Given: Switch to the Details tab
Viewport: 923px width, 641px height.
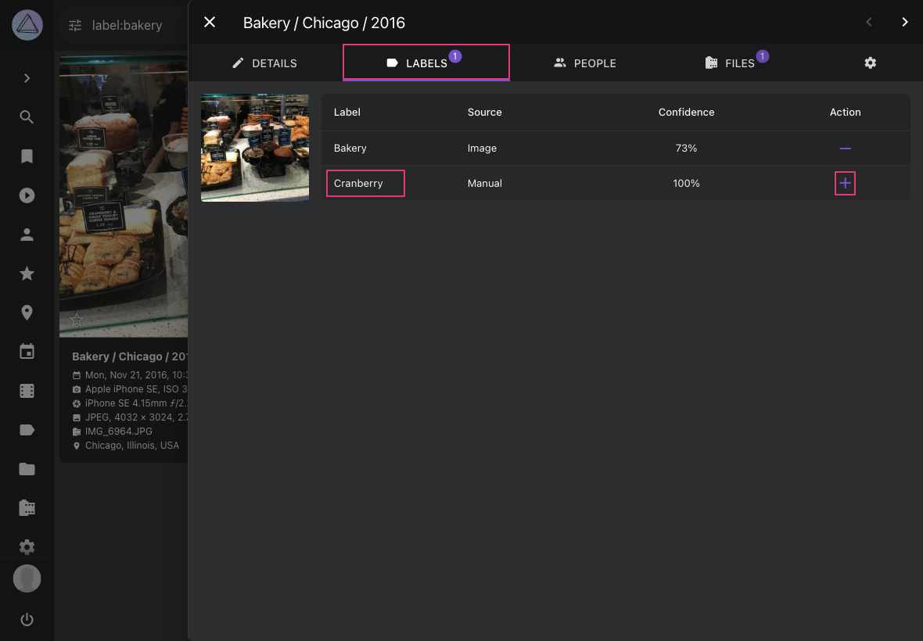Looking at the screenshot, I should [264, 63].
